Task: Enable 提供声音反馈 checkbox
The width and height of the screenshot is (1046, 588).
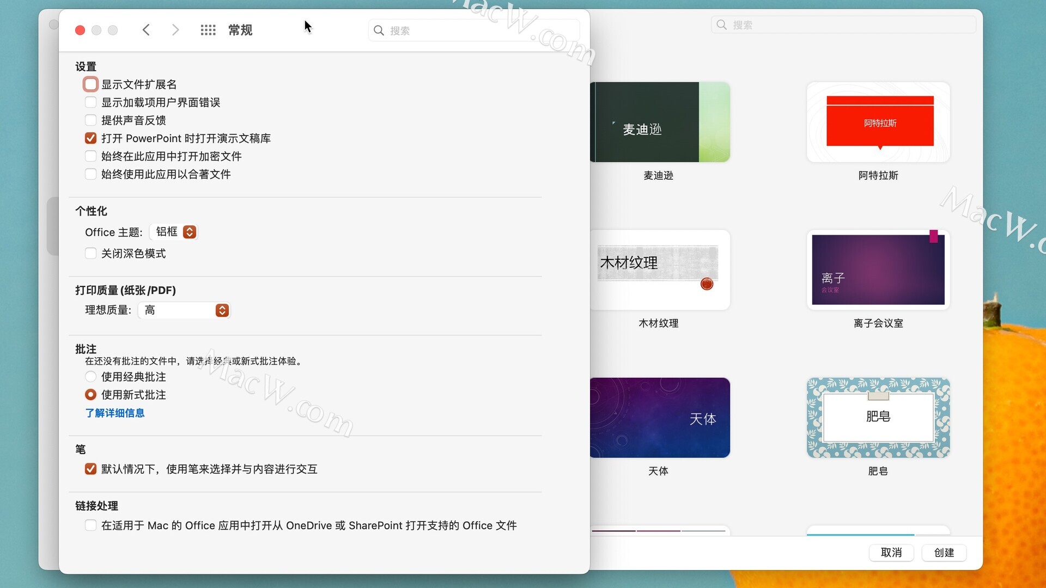Action: tap(90, 120)
